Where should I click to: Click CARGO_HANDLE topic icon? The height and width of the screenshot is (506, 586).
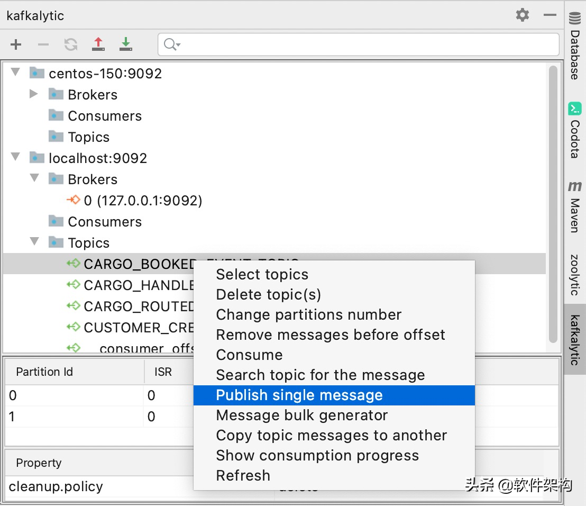pyautogui.click(x=73, y=285)
